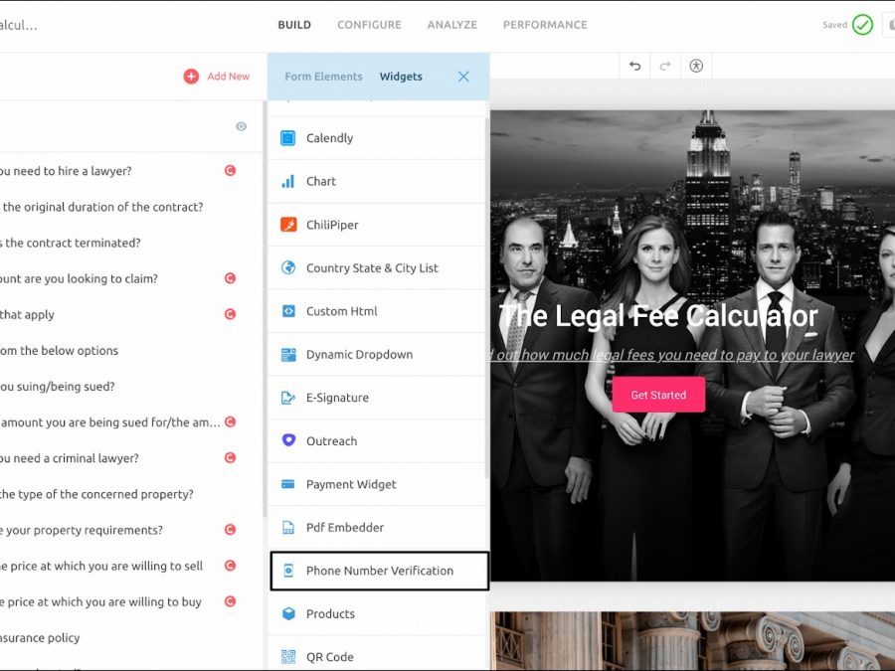Click the ChiliPiper widget icon
Viewport: 895px width, 671px height.
288,225
